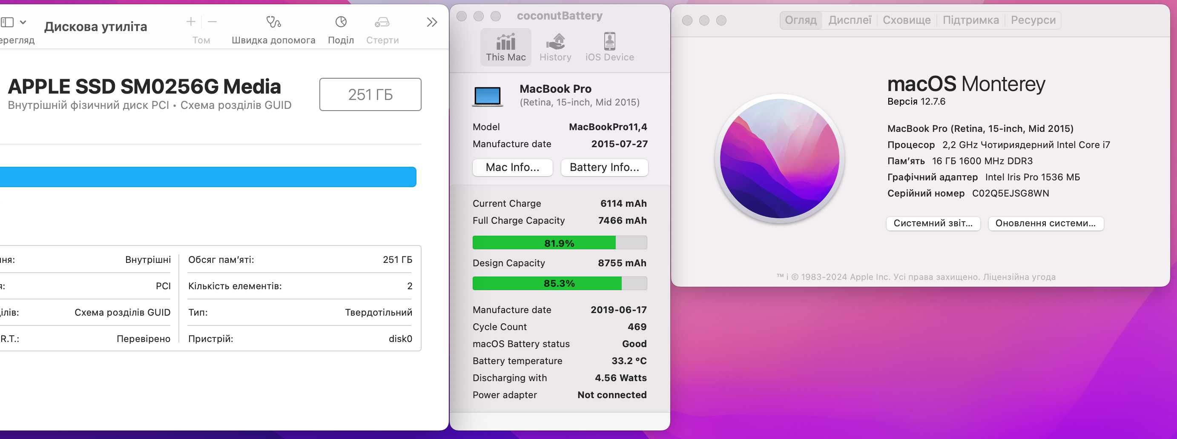Click the Твердотільний type value
The image size is (1177, 439).
pyautogui.click(x=378, y=313)
